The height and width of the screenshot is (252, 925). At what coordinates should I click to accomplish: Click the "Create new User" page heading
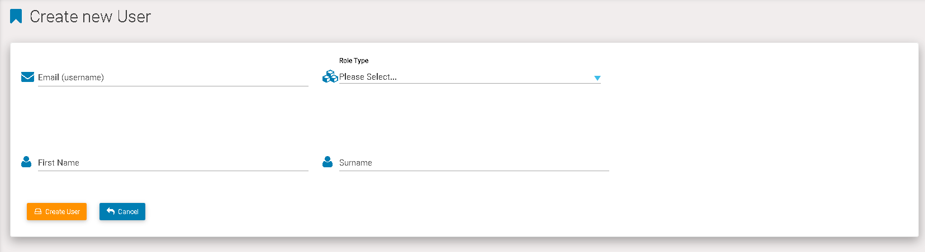click(x=90, y=17)
